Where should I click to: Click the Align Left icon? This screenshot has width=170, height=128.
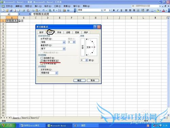click(x=126, y=10)
